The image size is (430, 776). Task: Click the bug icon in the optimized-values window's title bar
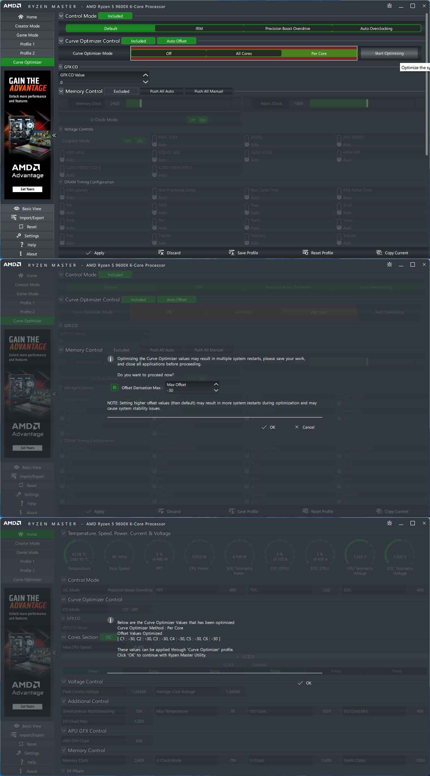pyautogui.click(x=390, y=523)
